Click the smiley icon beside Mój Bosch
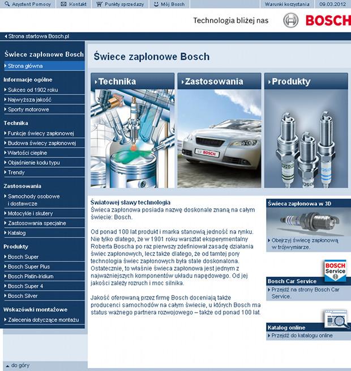The width and height of the screenshot is (351, 371). pos(156,4)
